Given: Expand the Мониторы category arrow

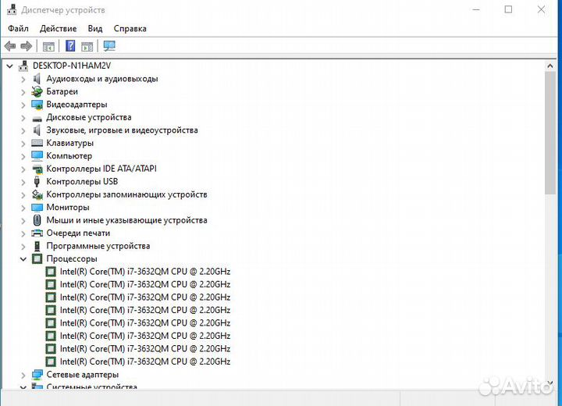Looking at the screenshot, I should click(x=23, y=208).
